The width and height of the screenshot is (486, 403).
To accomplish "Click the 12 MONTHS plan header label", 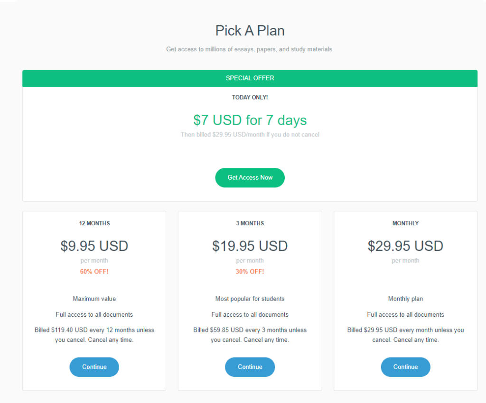I will 94,223.
